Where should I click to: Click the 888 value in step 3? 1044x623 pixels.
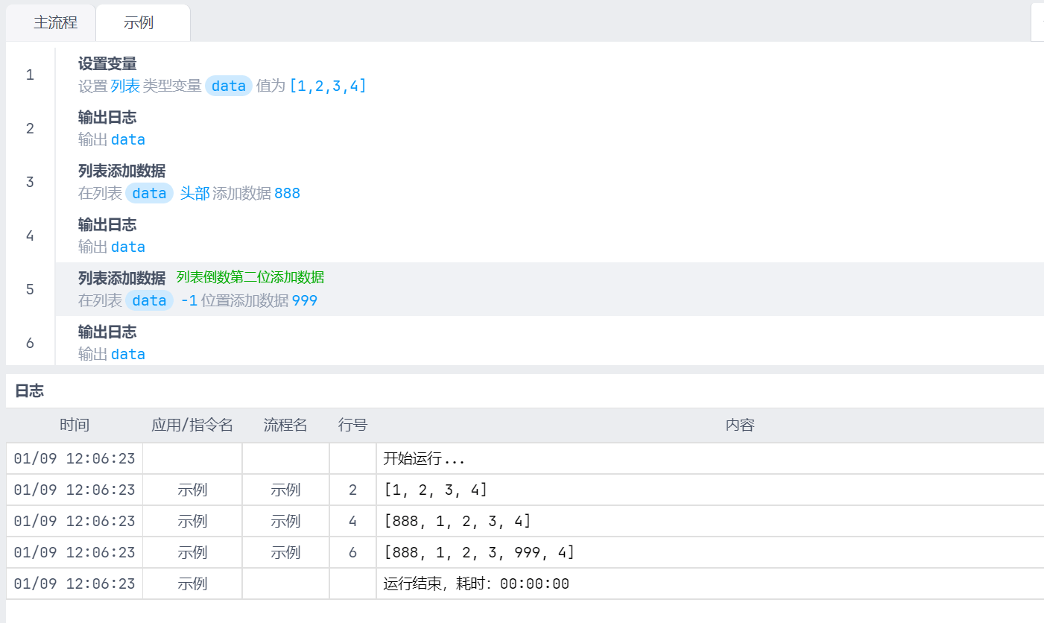pos(287,193)
